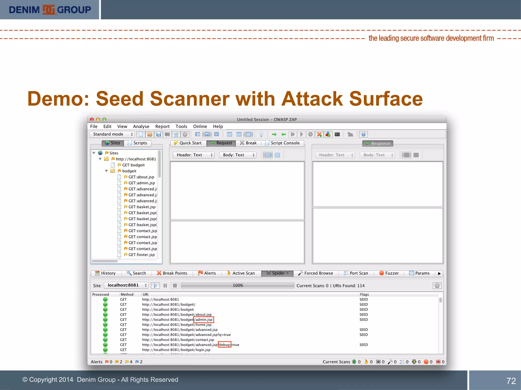The image size is (521, 390).
Task: Open Options gear icon in toolbar
Action: [x=185, y=134]
